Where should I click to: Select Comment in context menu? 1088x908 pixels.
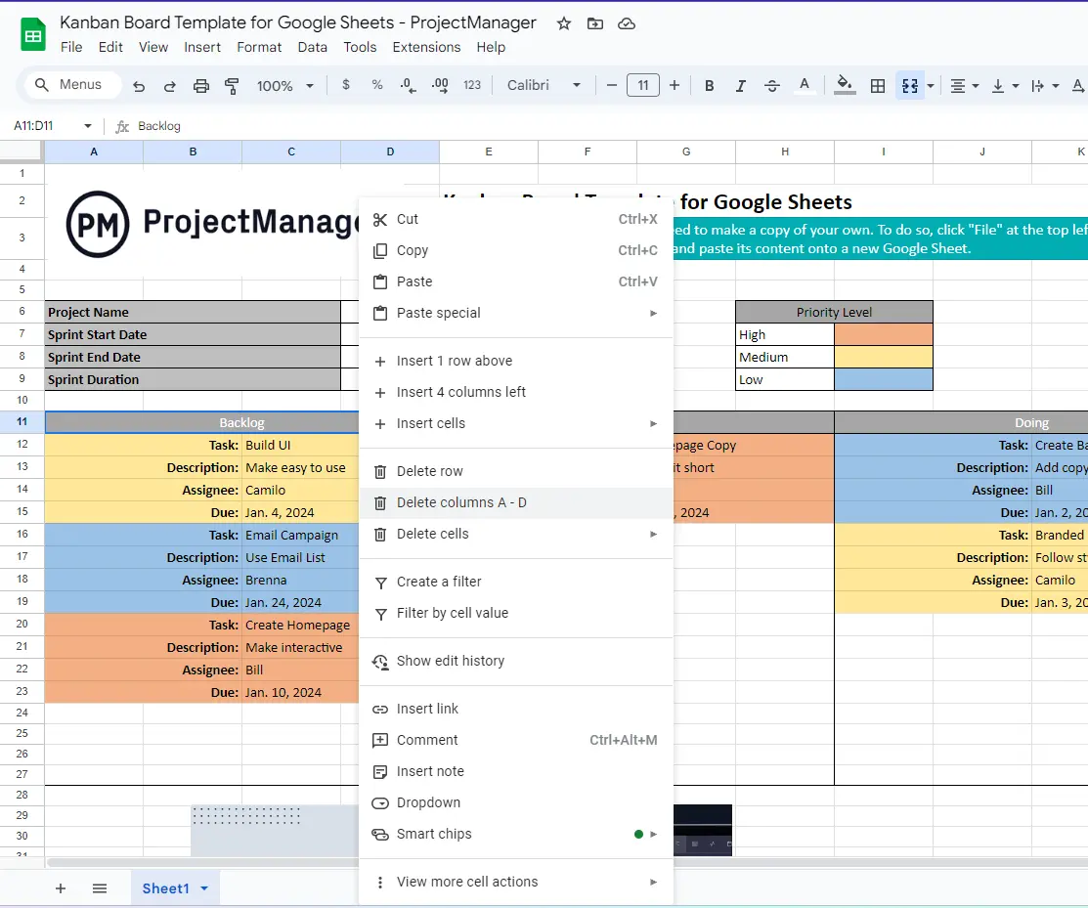[515, 740]
